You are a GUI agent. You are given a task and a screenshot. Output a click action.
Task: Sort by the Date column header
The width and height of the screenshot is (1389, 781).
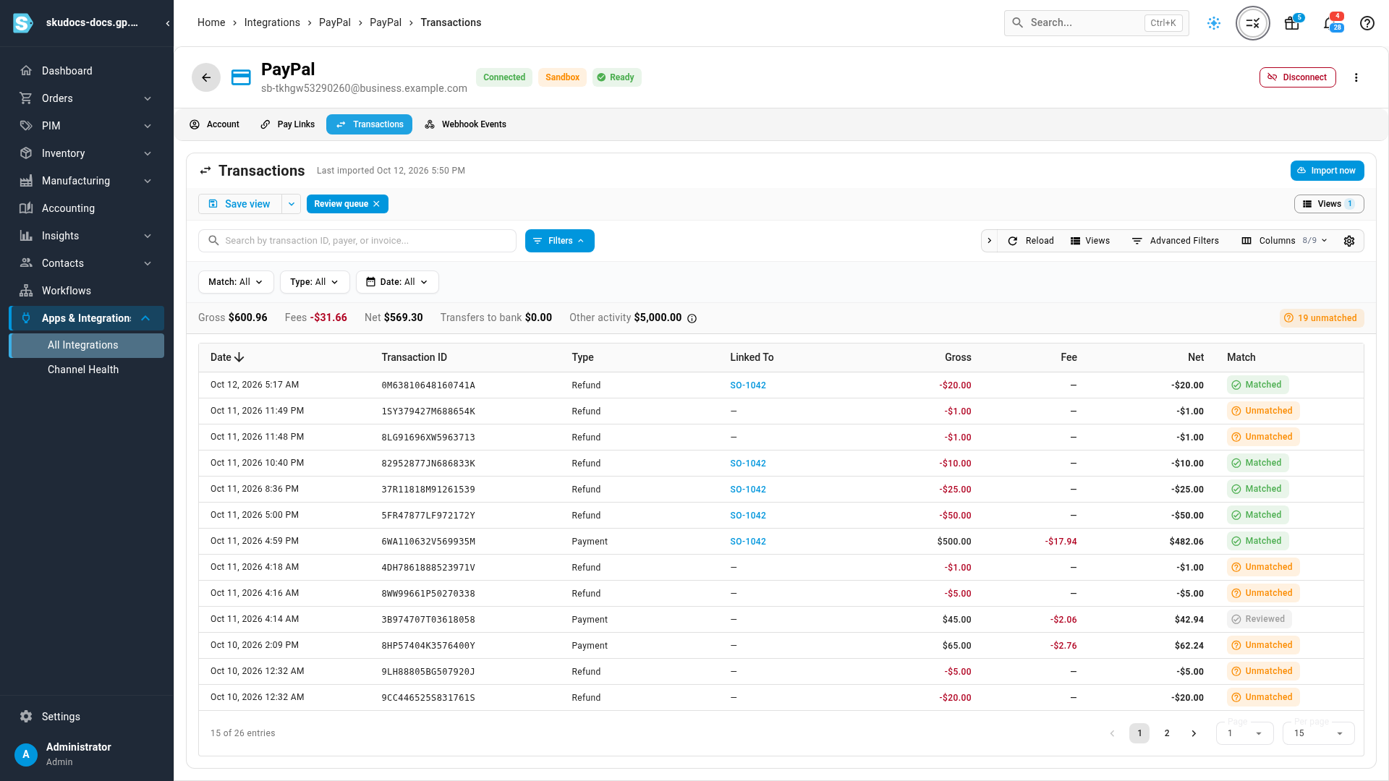click(x=226, y=357)
